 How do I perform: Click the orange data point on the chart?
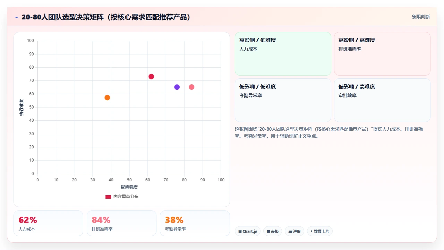(107, 98)
